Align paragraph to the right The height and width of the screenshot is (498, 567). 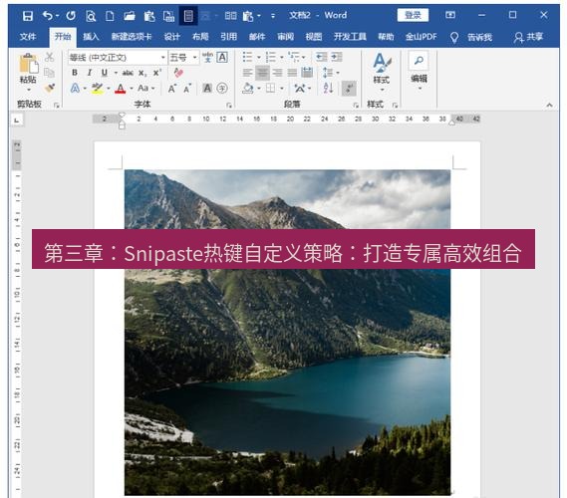click(x=277, y=73)
